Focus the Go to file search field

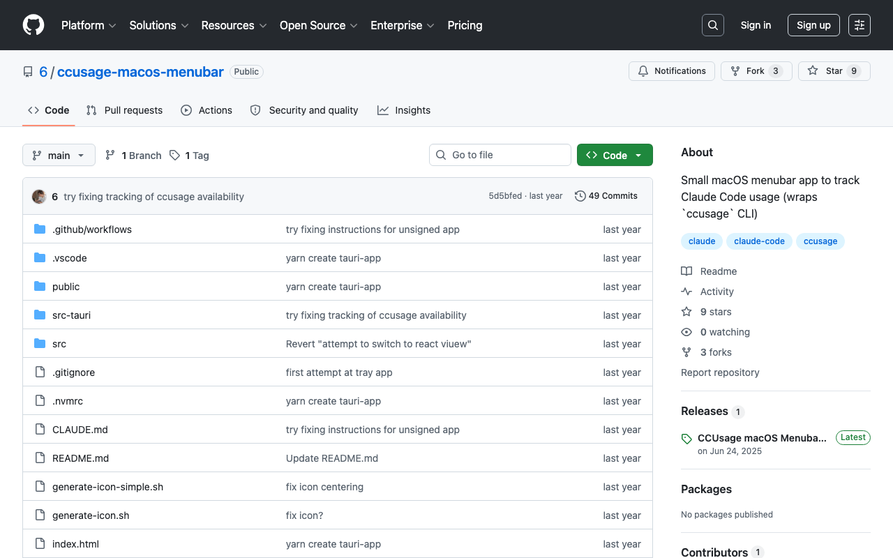(500, 155)
